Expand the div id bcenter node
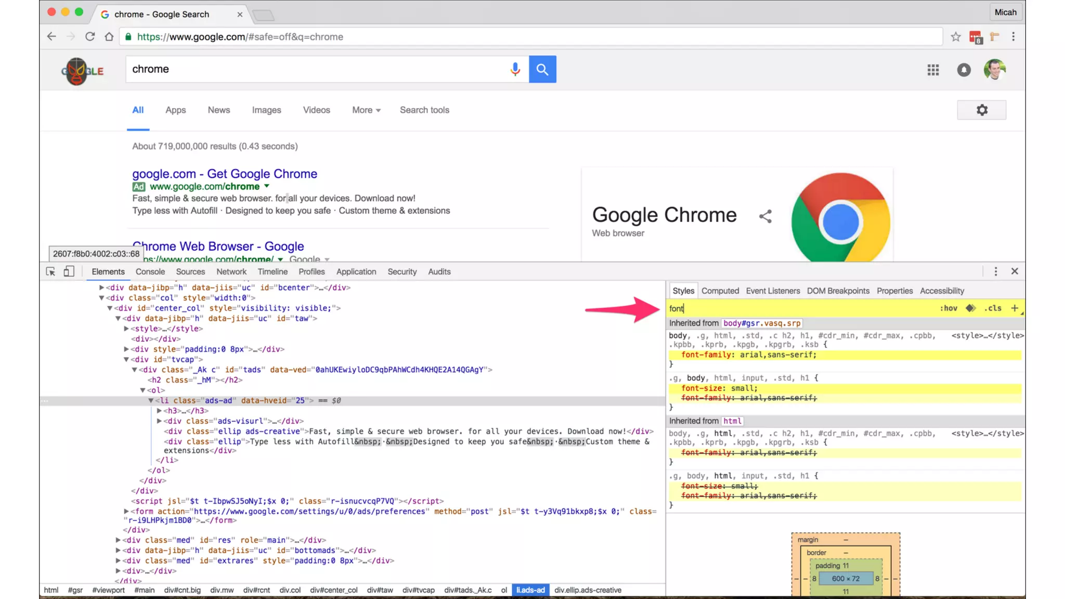 coord(102,288)
